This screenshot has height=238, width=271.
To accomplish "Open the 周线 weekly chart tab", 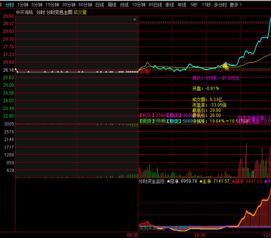I will [x=112, y=5].
